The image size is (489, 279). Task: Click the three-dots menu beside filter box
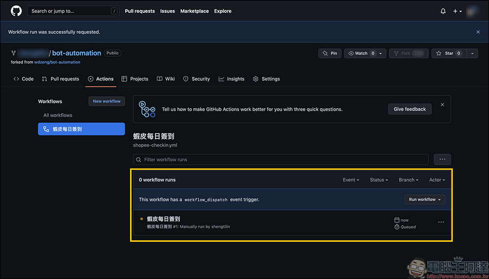pyautogui.click(x=442, y=159)
